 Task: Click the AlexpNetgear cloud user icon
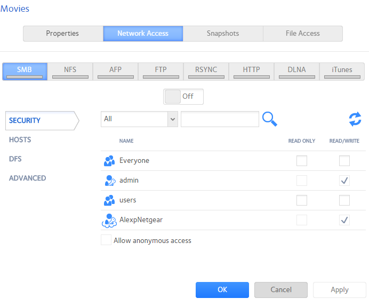point(109,221)
